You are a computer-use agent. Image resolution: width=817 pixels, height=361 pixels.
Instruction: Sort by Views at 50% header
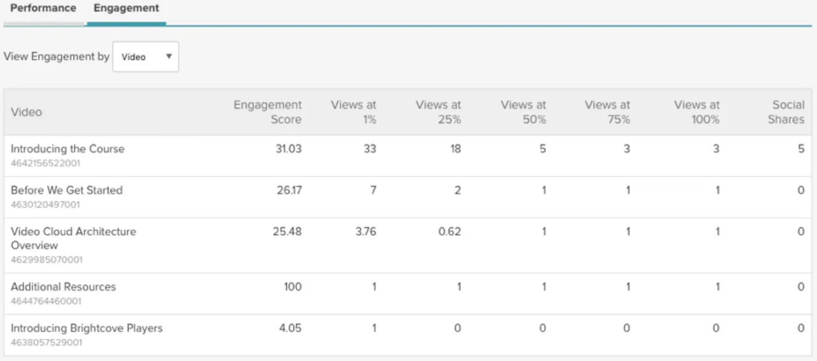click(x=523, y=112)
